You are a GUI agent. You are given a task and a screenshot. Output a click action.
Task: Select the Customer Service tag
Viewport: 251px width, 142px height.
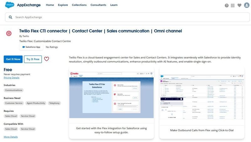(x=14, y=103)
